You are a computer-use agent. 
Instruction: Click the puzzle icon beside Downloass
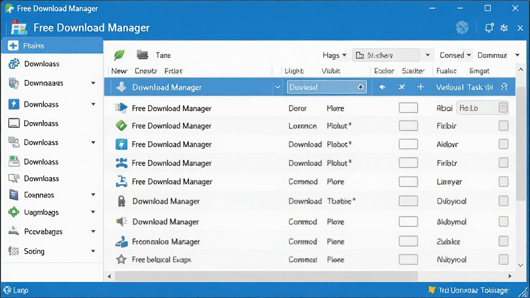tap(14, 64)
